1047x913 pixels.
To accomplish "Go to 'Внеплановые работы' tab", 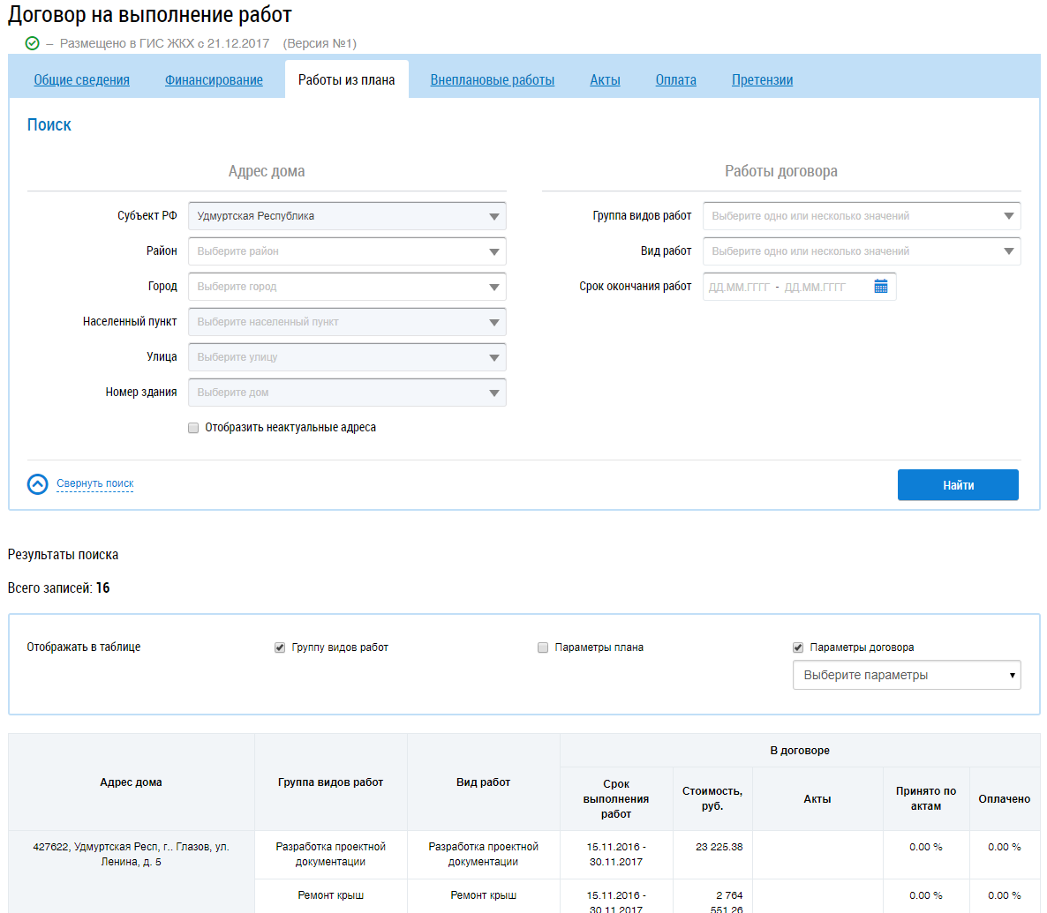I will coord(492,80).
